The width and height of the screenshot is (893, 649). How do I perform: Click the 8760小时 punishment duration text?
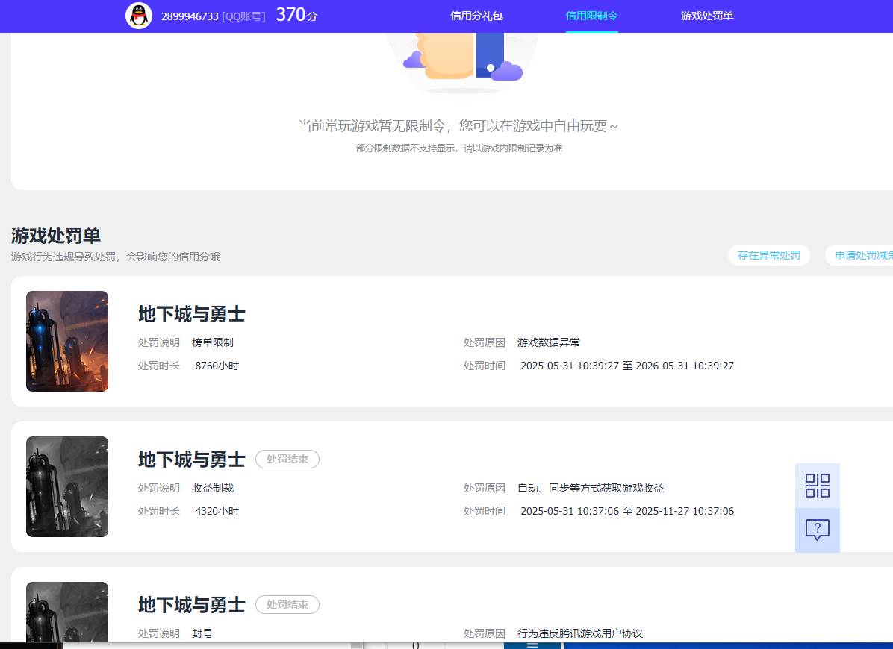point(217,366)
